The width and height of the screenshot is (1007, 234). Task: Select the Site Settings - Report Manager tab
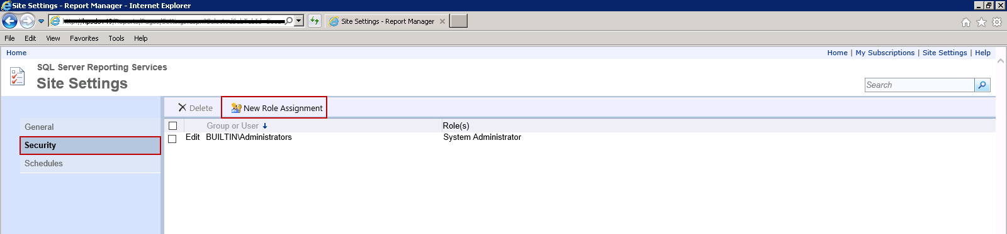386,21
